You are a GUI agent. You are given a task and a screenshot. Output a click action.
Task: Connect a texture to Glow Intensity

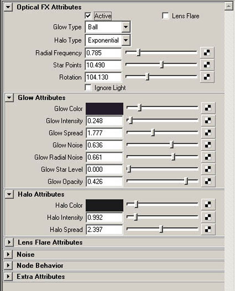click(x=208, y=121)
